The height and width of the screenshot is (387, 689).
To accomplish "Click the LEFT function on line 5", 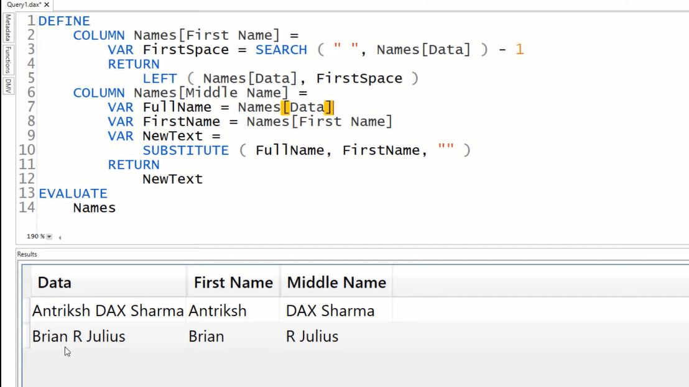I will click(160, 78).
